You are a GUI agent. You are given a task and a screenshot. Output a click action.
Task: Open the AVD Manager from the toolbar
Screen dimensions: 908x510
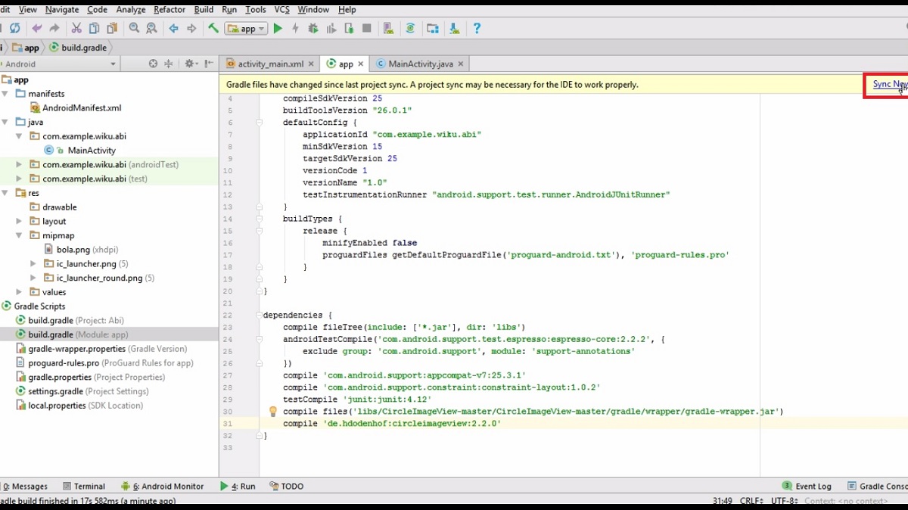(388, 28)
